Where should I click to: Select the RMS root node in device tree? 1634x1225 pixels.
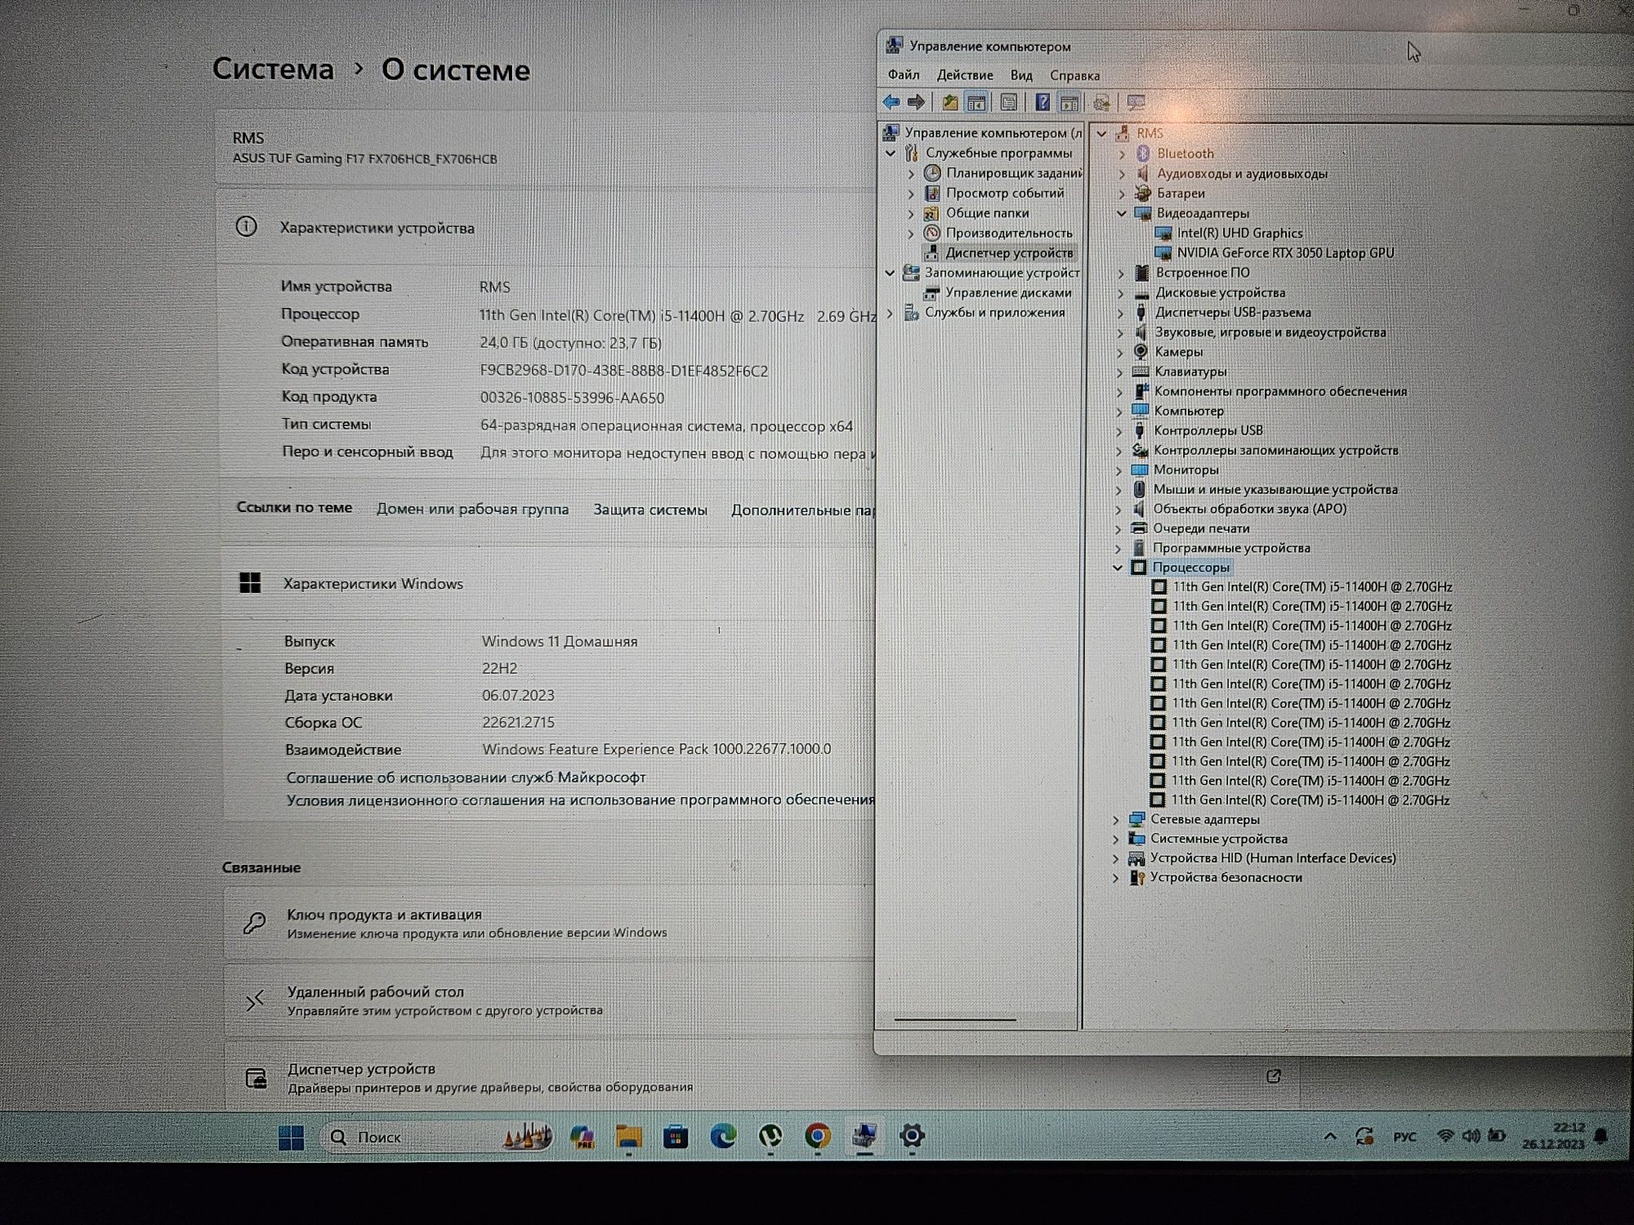coord(1150,133)
